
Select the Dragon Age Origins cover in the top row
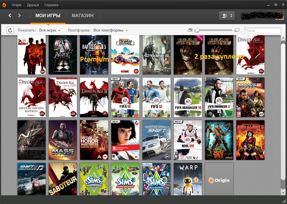coord(250,55)
